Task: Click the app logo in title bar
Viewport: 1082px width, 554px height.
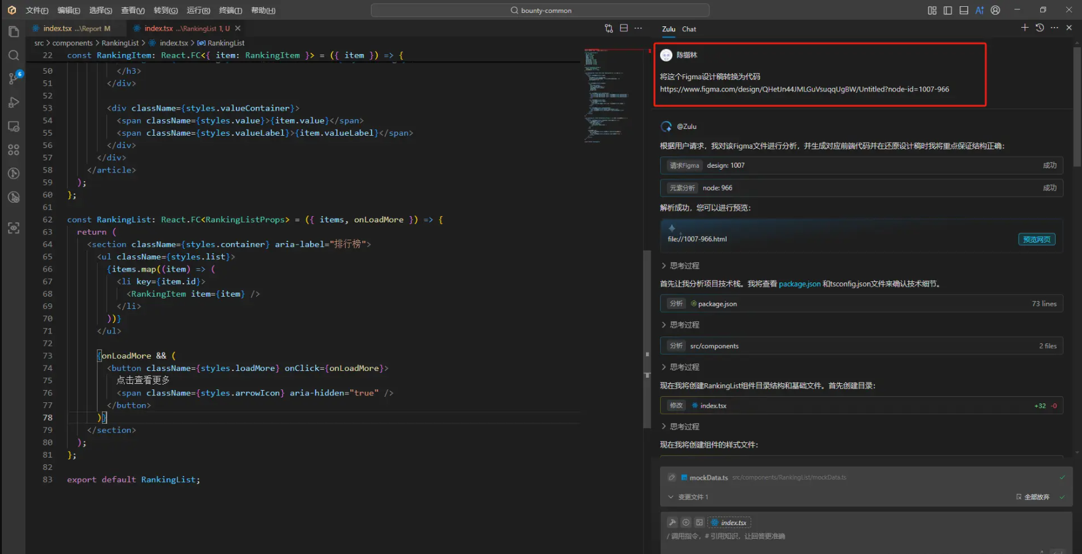Action: point(12,10)
